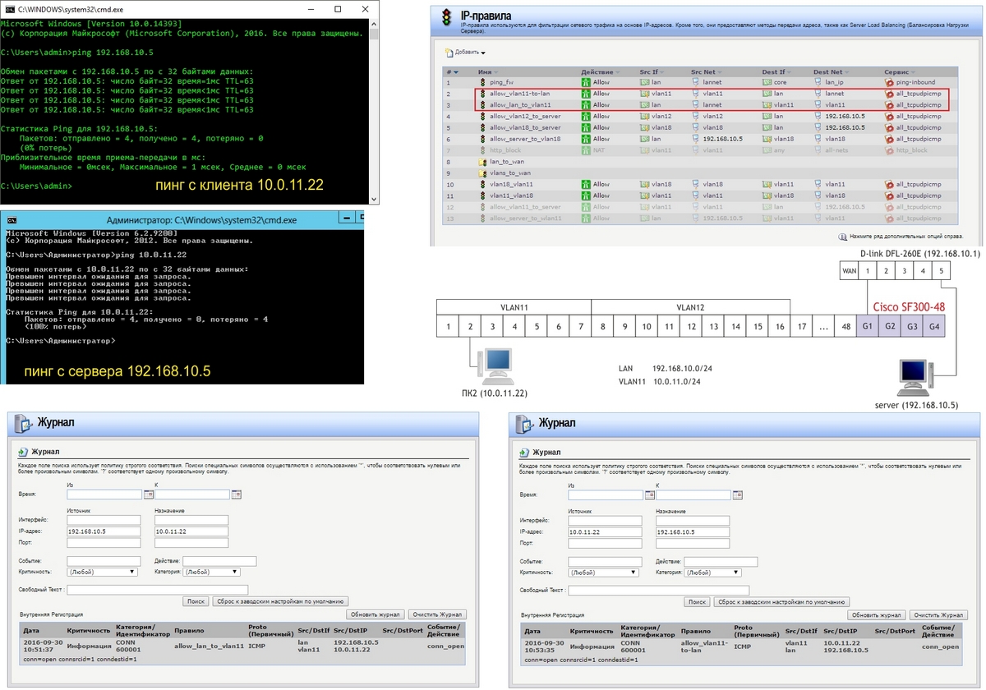Open the Из calendar picker in the 10.0.11.22-source journal
This screenshot has width=986, height=690.
650,495
